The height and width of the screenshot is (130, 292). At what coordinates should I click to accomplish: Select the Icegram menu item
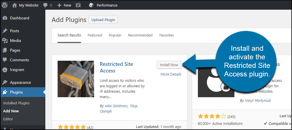coord(17,70)
